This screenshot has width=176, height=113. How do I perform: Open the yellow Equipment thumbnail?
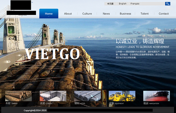(x=122, y=96)
